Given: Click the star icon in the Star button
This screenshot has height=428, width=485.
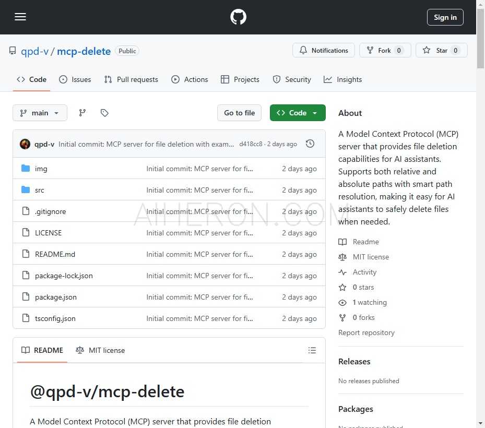Looking at the screenshot, I should (427, 50).
